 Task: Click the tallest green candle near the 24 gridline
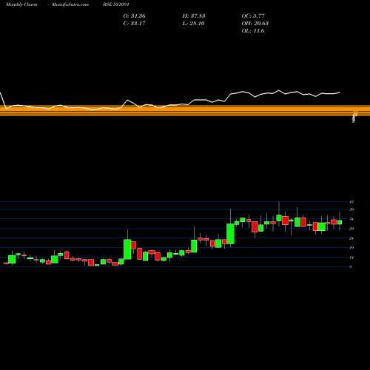click(127, 249)
